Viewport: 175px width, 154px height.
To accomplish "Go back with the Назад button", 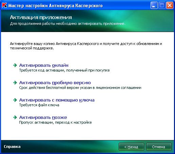I will tap(131, 147).
